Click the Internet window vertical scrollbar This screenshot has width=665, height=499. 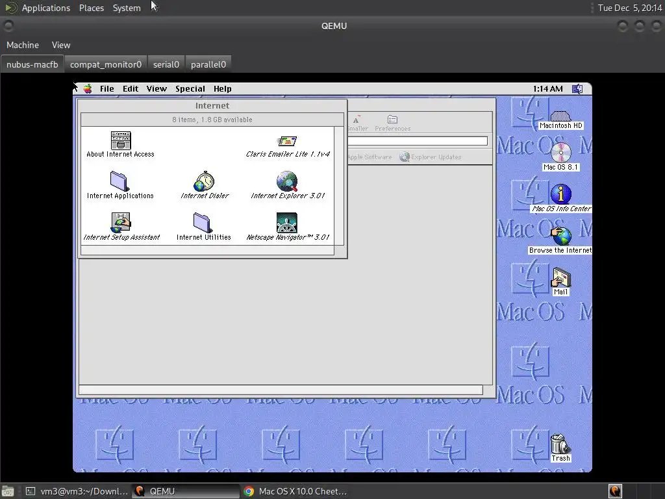pyautogui.click(x=339, y=186)
